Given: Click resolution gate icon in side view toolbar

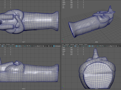Looking at the screenshot, I should coord(78,46).
